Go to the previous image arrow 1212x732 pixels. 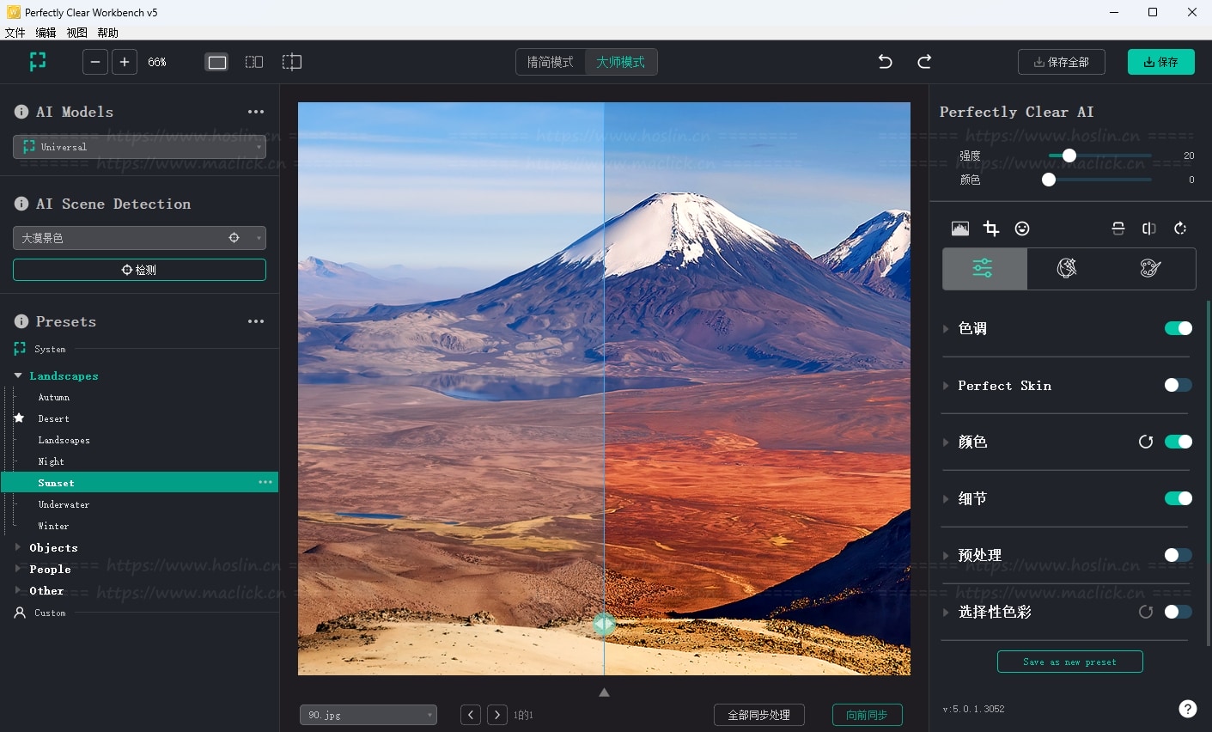(x=471, y=715)
